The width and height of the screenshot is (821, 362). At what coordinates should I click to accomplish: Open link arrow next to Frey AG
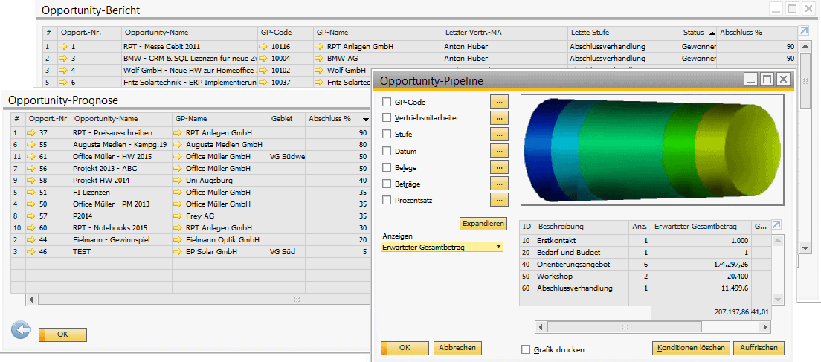pos(178,216)
